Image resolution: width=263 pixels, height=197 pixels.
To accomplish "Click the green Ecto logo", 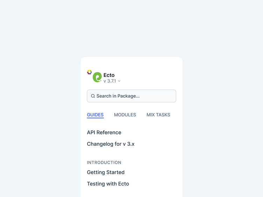I will pos(97,77).
